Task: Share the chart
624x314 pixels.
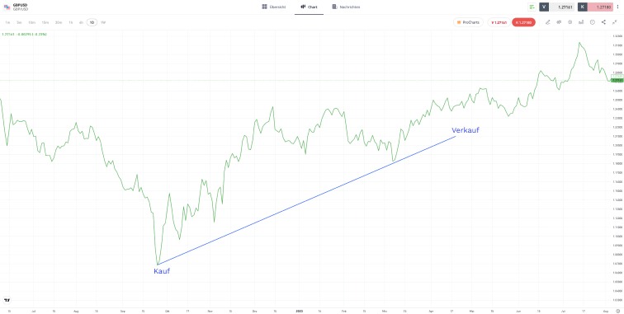Action: tap(603, 22)
